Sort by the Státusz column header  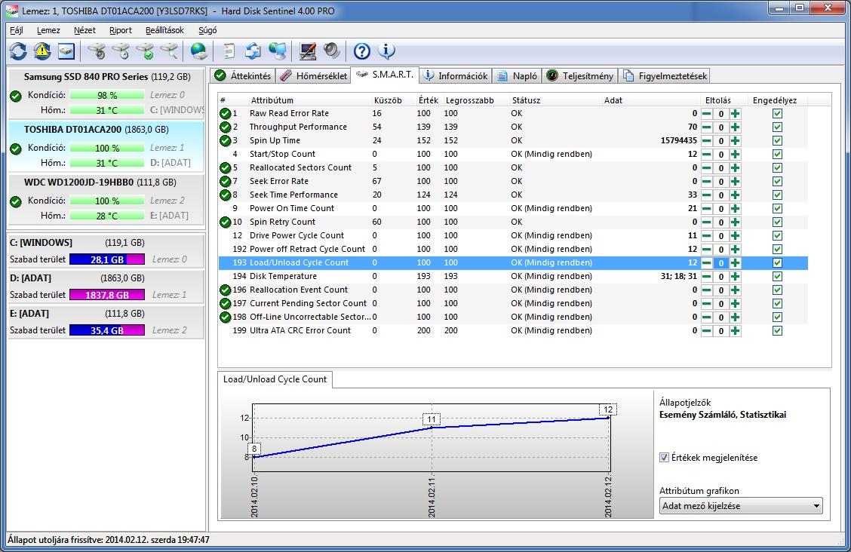(525, 100)
